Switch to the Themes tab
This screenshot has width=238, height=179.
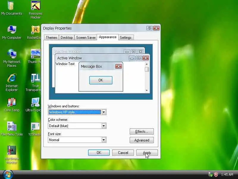coord(51,38)
